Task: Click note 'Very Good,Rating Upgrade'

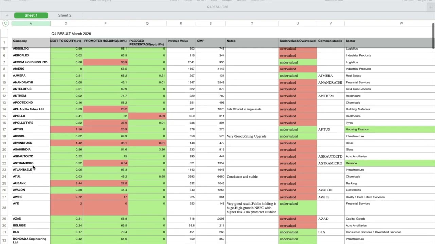Action: [252, 136]
